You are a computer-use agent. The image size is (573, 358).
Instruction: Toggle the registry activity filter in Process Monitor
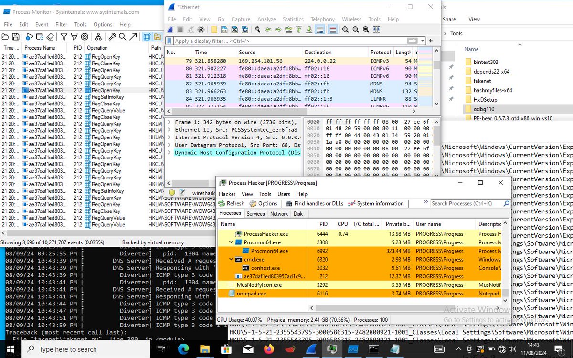[x=147, y=37]
